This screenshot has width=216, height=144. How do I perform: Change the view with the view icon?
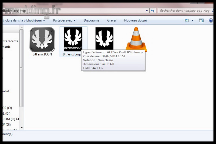(x=187, y=21)
